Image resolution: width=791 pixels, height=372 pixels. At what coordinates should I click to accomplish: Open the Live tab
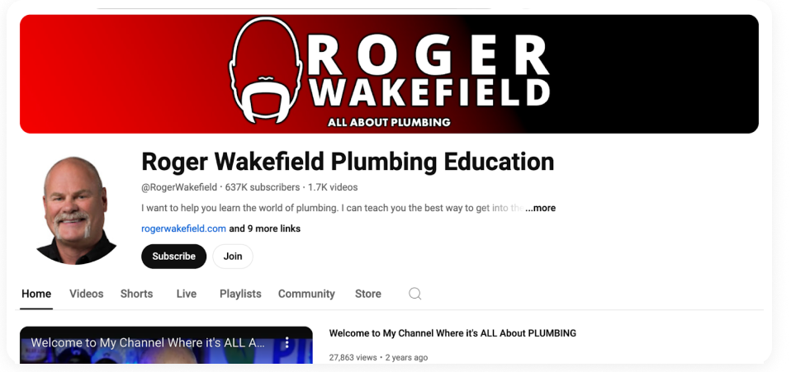pos(186,294)
